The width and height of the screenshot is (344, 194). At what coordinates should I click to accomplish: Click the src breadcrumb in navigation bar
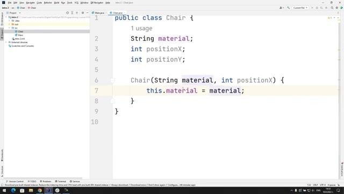click(13, 8)
